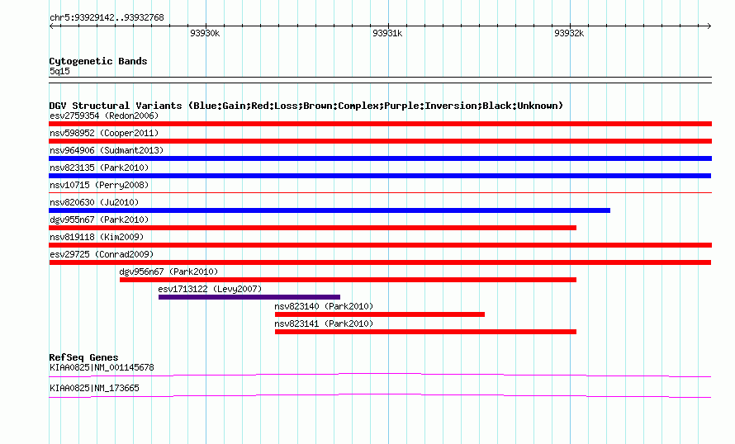This screenshot has width=735, height=444.
Task: Click the red bar for nsv819118
Action: pyautogui.click(x=380, y=245)
